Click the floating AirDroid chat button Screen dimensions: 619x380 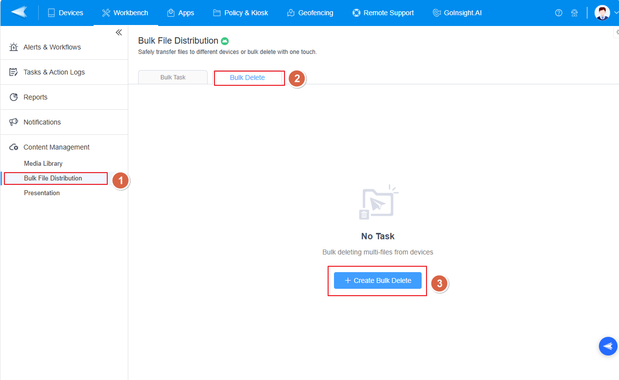point(608,346)
